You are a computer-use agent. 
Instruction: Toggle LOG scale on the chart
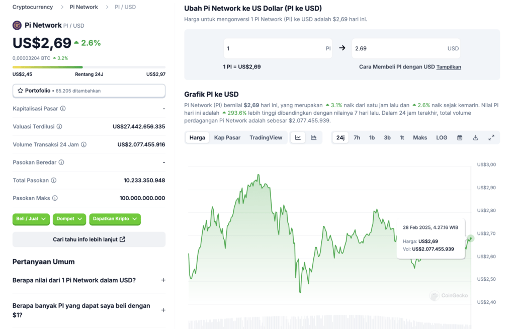coord(442,138)
